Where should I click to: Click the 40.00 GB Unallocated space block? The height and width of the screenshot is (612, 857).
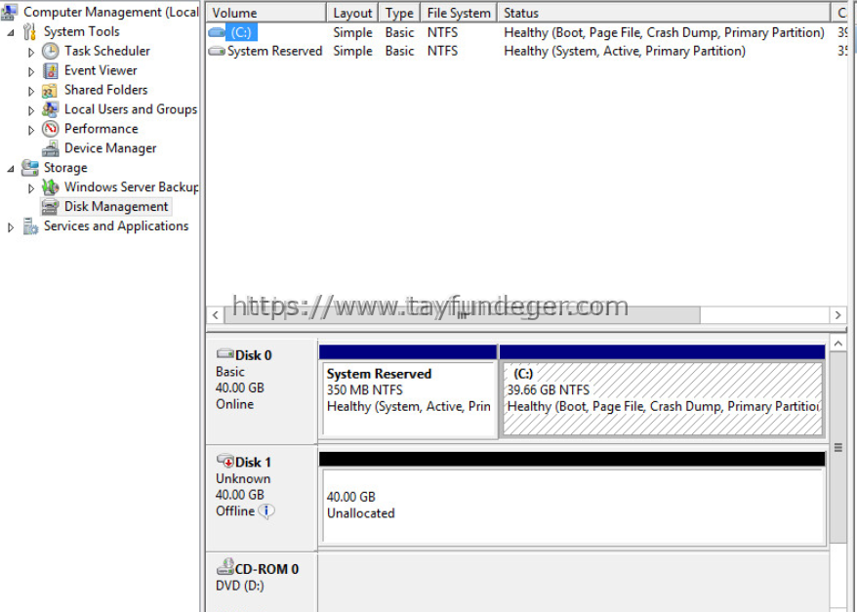[x=572, y=498]
